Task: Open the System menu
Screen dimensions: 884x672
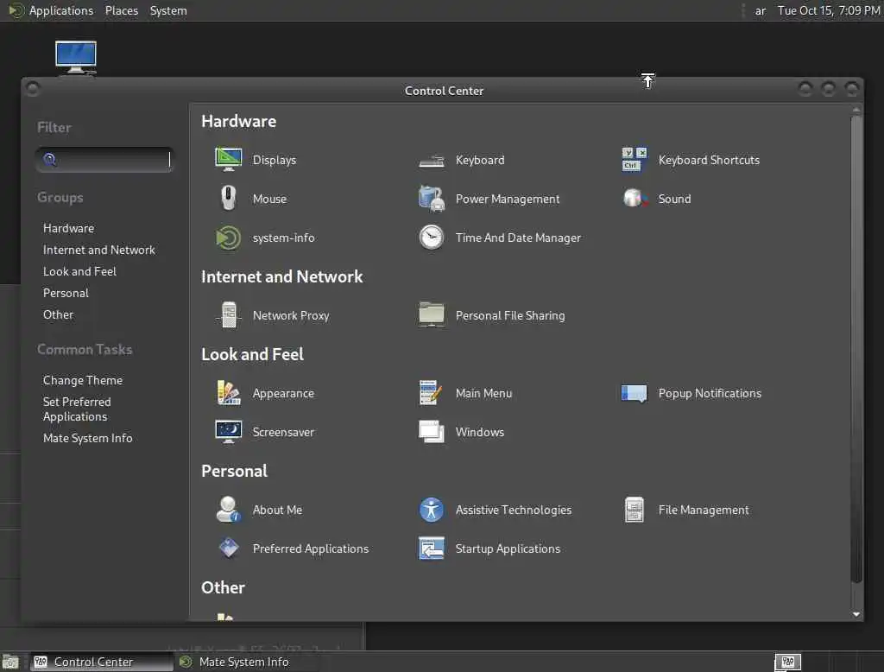Action: tap(168, 10)
